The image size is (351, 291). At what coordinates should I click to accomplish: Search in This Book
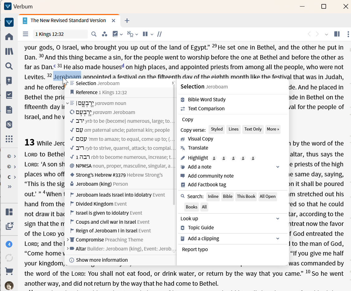coord(246,197)
